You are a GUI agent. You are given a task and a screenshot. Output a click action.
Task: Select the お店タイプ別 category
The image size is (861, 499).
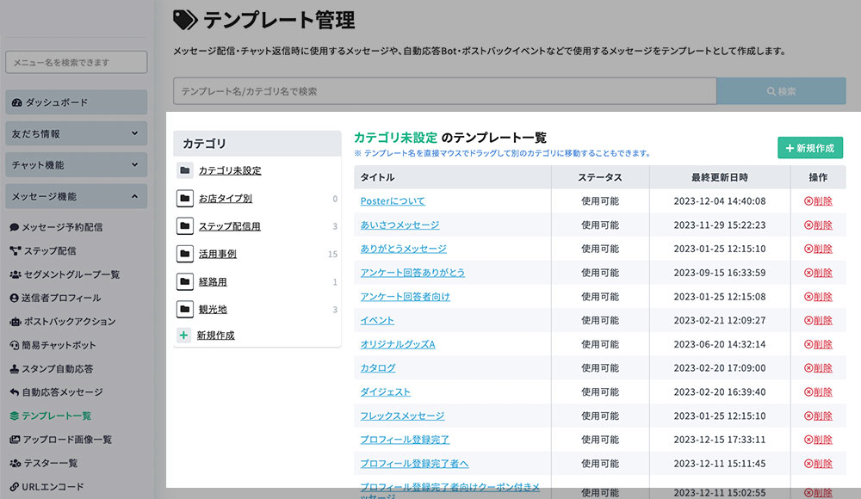pos(225,198)
